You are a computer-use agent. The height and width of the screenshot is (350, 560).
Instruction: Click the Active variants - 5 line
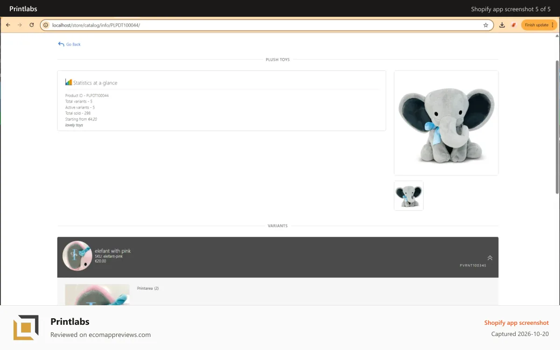pyautogui.click(x=80, y=107)
